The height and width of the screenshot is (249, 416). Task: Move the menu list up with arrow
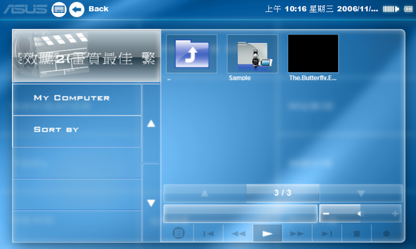(151, 123)
